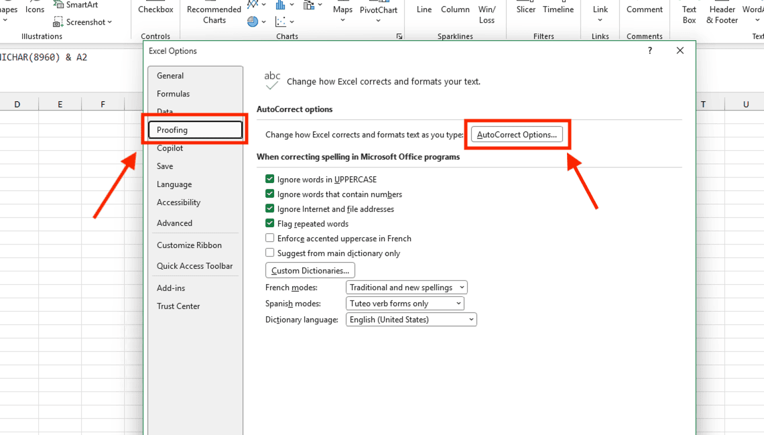This screenshot has height=435, width=764.
Task: Open the French modes dropdown
Action: pos(406,288)
